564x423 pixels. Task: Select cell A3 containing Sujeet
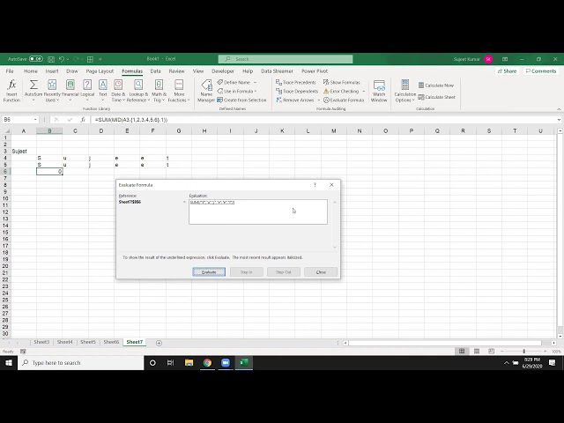tap(24, 151)
